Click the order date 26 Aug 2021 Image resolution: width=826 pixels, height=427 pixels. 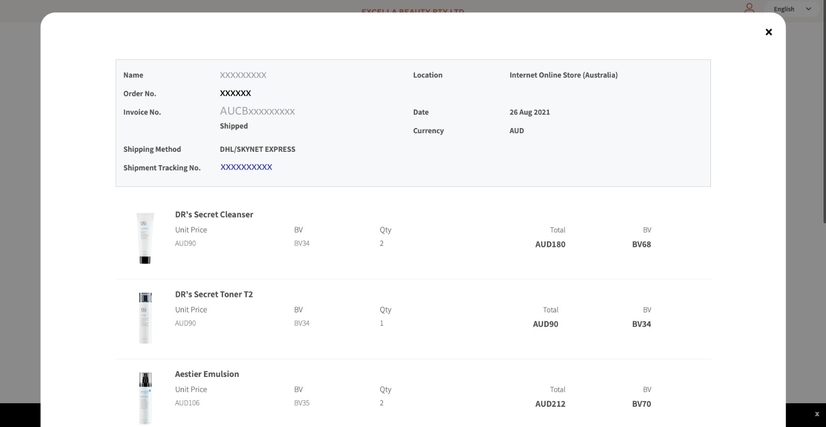coord(529,112)
